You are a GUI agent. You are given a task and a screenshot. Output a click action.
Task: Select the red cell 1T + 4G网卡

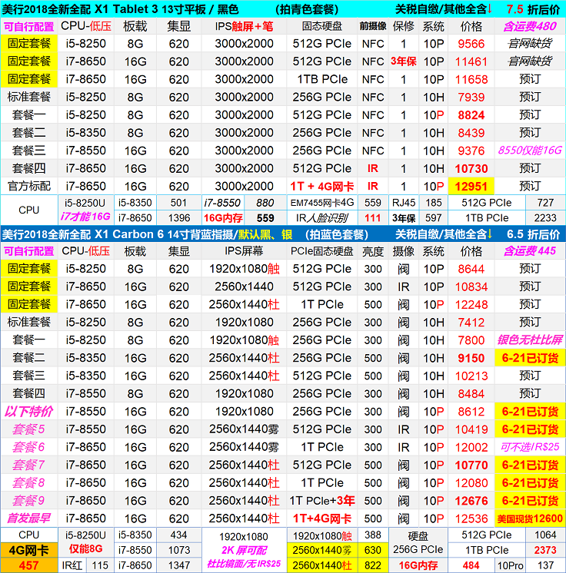click(x=322, y=187)
